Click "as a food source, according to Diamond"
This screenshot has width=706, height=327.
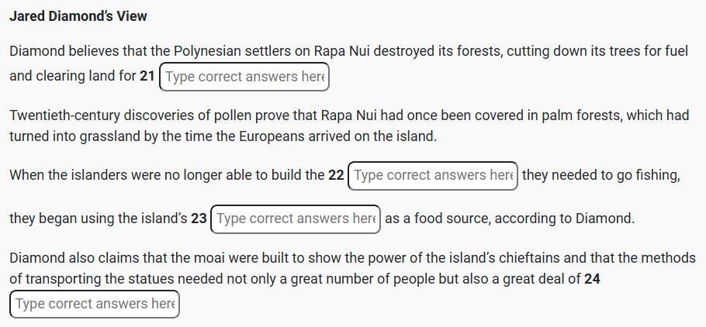[x=510, y=219]
